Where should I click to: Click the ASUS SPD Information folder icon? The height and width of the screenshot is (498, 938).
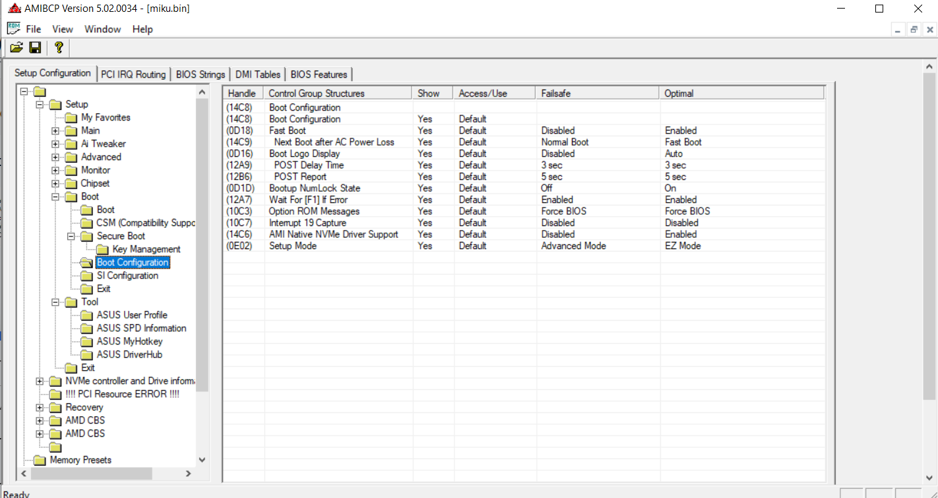[x=87, y=328]
